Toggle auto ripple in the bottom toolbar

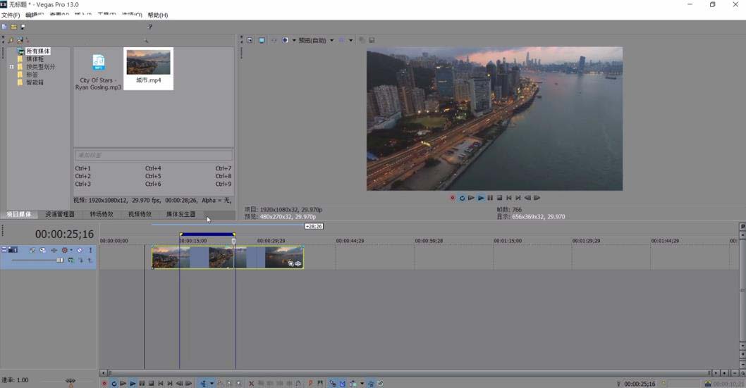click(x=353, y=384)
